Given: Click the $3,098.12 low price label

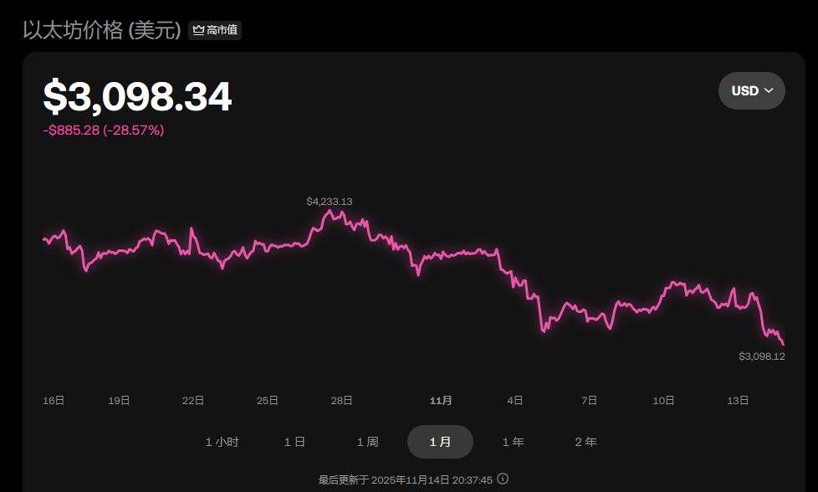Looking at the screenshot, I should pos(761,356).
